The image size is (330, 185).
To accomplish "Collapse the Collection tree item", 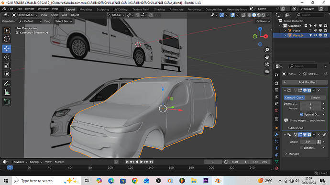I will point(280,26).
